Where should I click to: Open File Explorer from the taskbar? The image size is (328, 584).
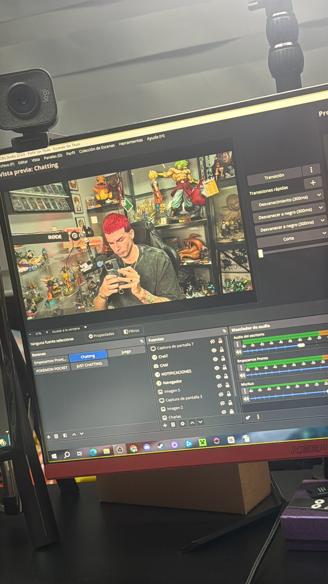(106, 451)
